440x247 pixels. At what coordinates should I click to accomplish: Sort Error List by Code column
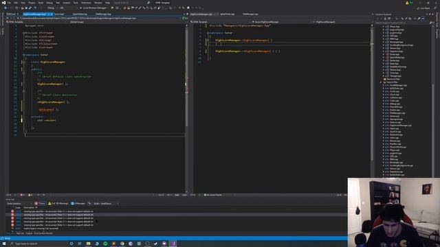point(18,207)
